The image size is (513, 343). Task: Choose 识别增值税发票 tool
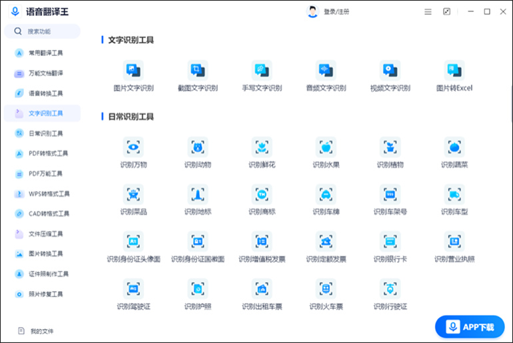(262, 248)
